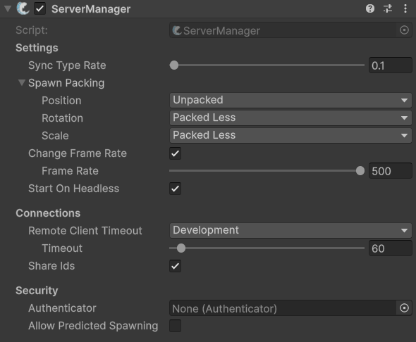Open the Rotation packing dropdown
The height and width of the screenshot is (342, 416).
pyautogui.click(x=290, y=118)
